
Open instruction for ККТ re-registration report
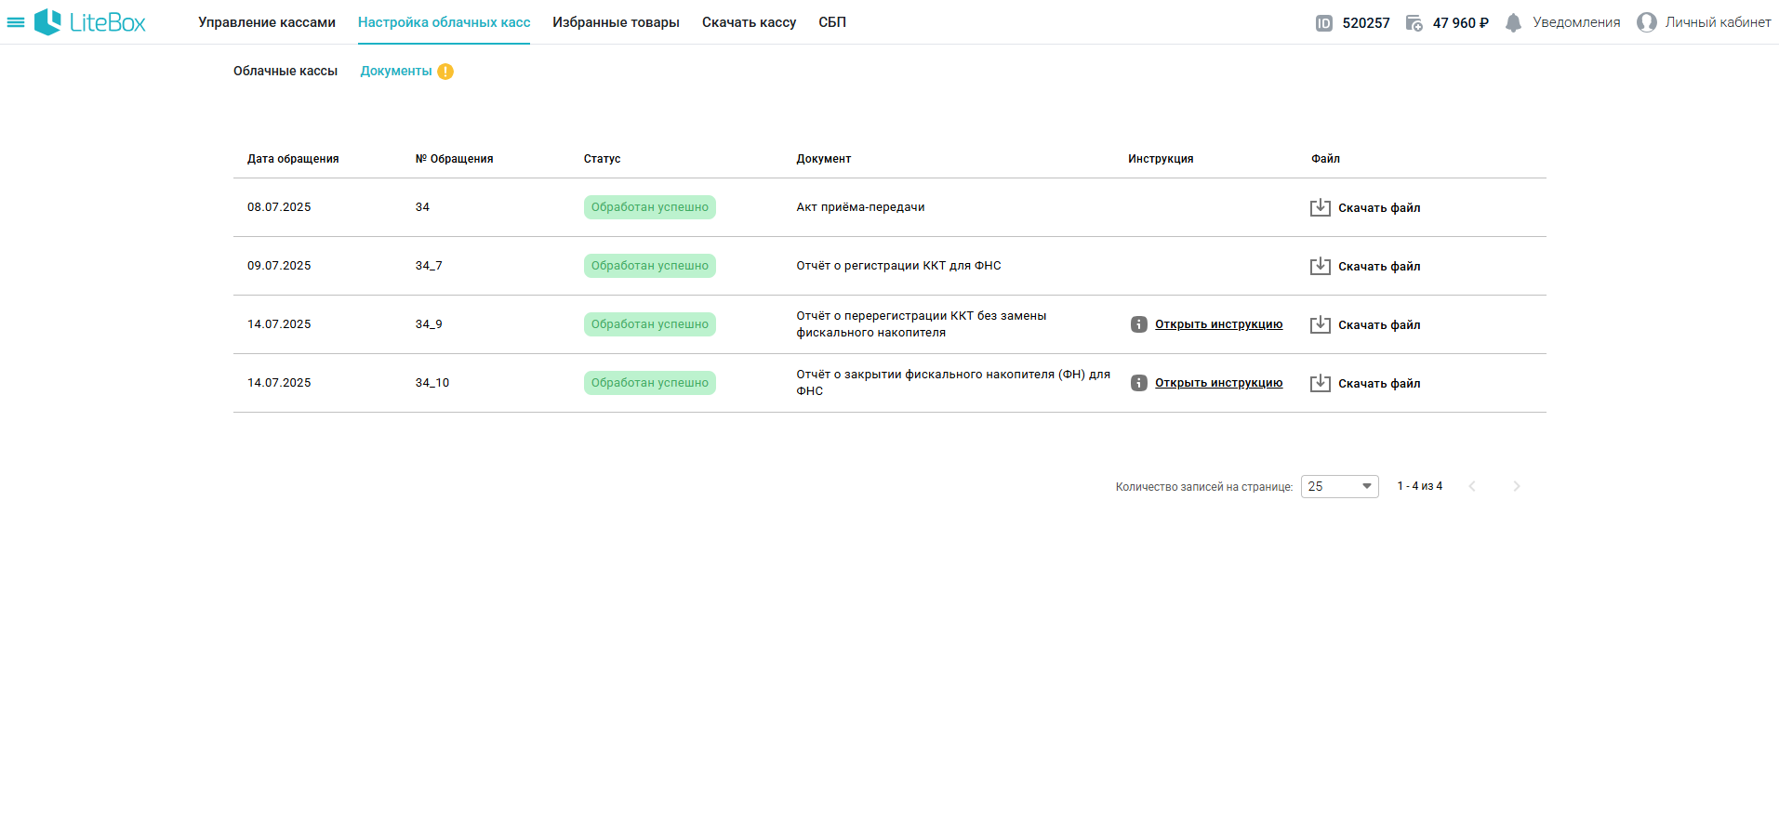pyautogui.click(x=1218, y=324)
